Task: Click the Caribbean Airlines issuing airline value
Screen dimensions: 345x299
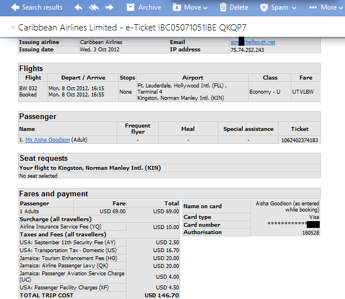Action: (101, 42)
